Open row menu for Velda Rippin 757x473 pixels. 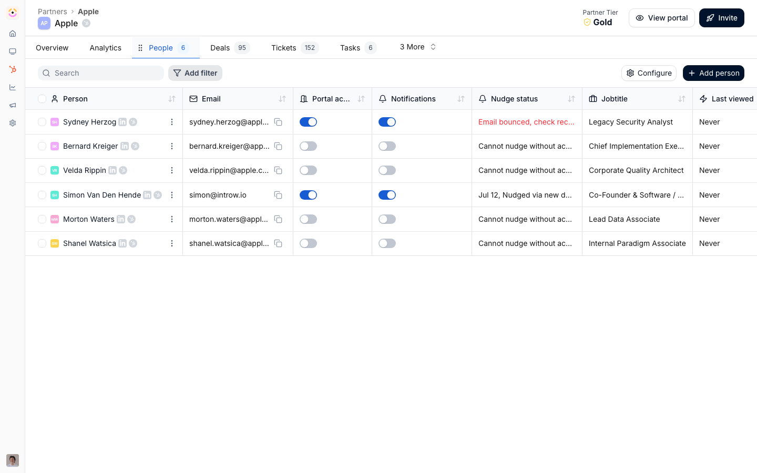click(x=172, y=170)
